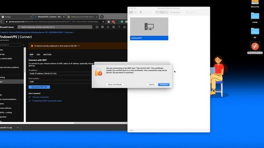The width and height of the screenshot is (264, 148).
Task: Open Azure feedback smiley icon
Action: [x=125, y=27]
